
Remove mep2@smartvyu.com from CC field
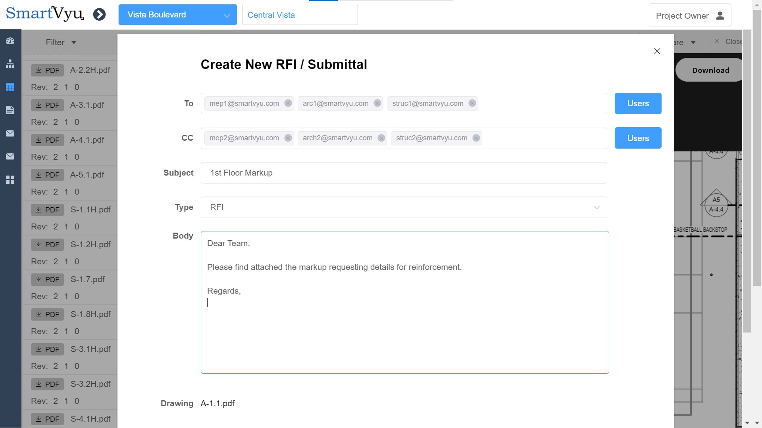[288, 138]
